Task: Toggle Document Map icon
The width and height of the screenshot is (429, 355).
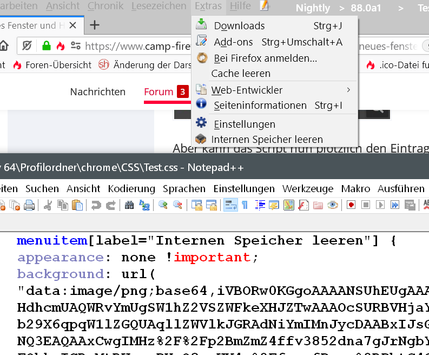Action: 289,205
